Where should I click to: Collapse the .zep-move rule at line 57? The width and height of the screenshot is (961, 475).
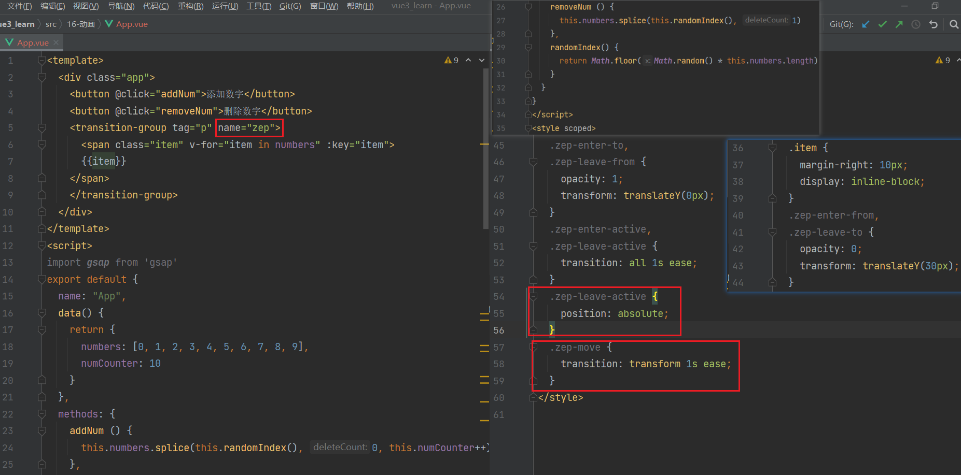click(x=533, y=347)
